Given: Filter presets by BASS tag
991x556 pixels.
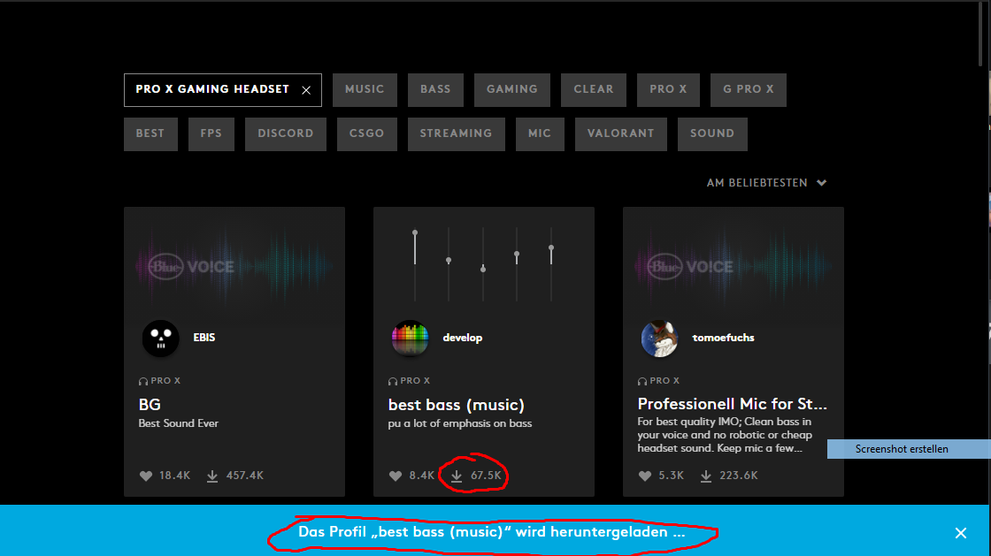Looking at the screenshot, I should click(x=435, y=89).
